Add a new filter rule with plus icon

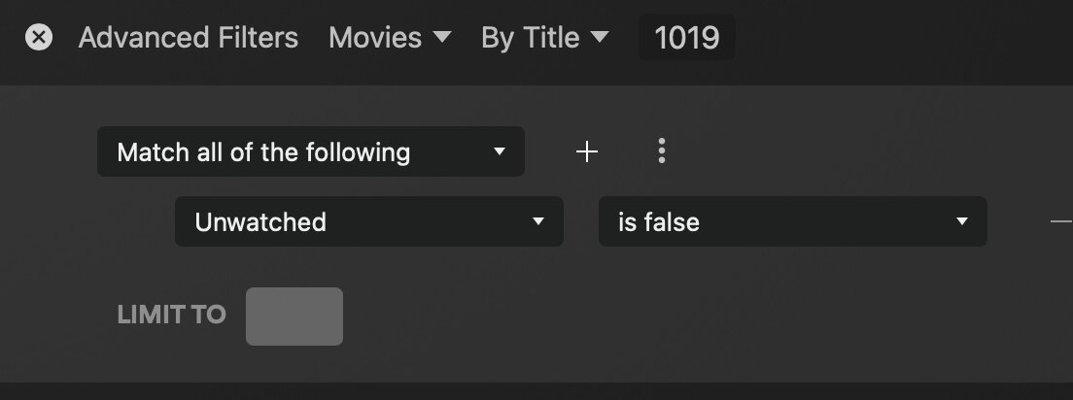tap(587, 151)
